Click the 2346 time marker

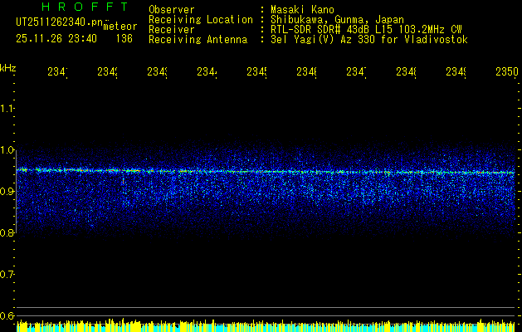click(306, 71)
